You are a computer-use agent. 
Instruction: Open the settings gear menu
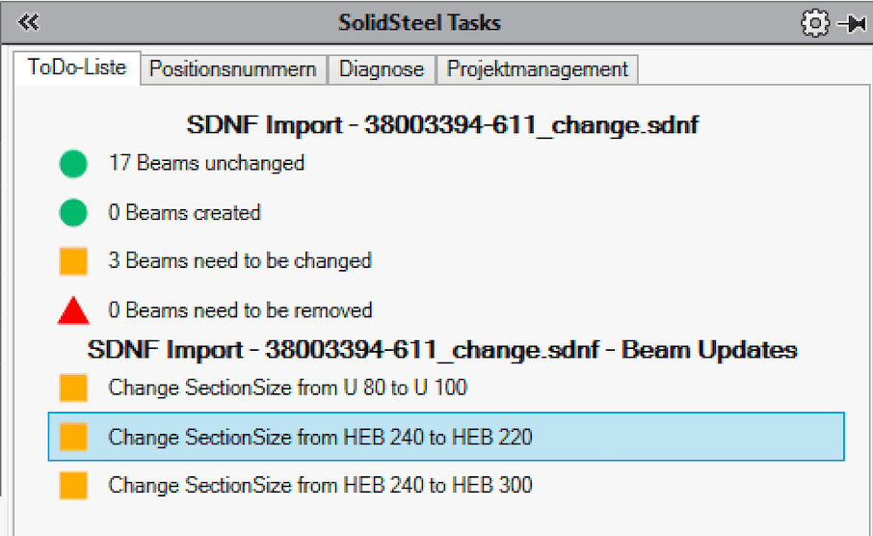tap(814, 23)
